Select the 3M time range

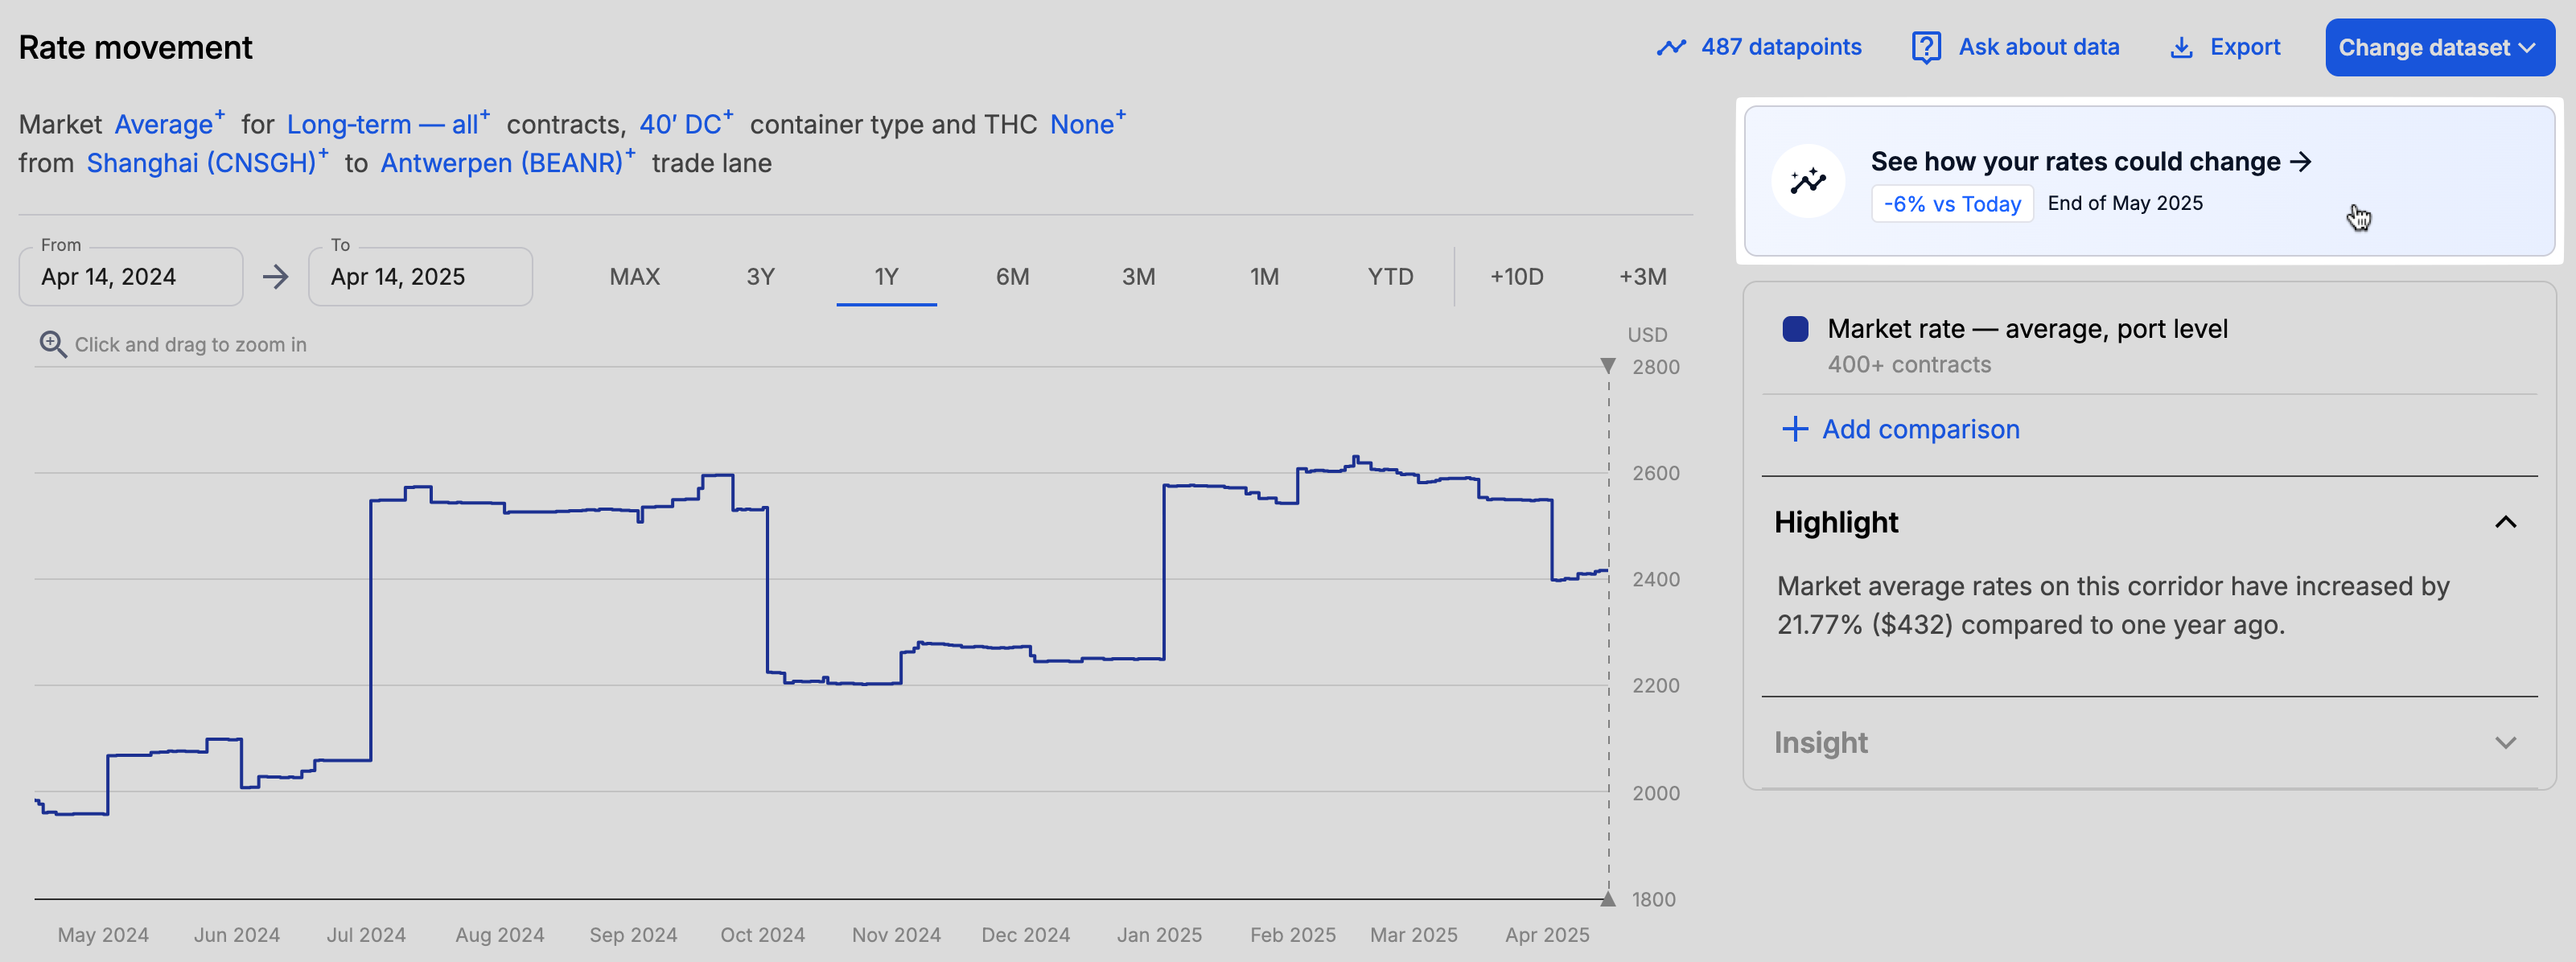click(x=1139, y=277)
